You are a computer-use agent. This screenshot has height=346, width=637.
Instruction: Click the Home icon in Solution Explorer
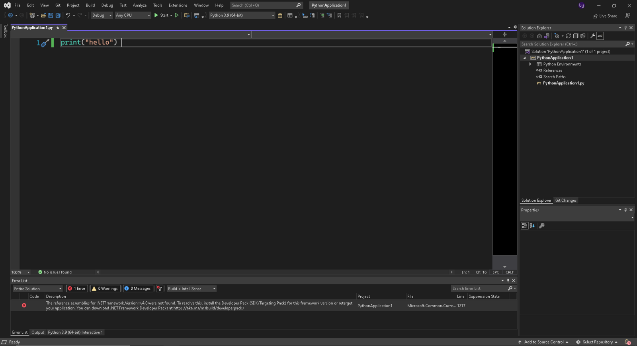(539, 36)
